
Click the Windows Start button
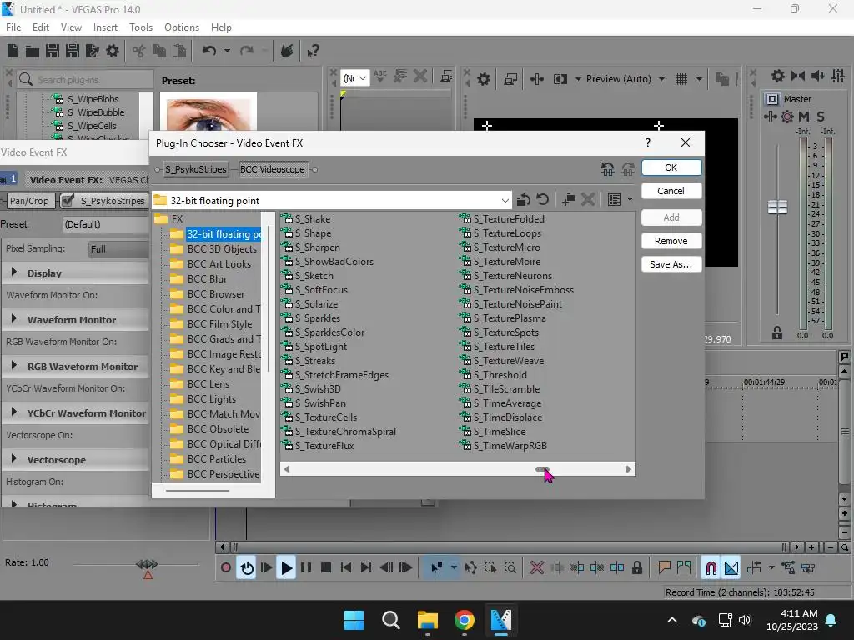click(354, 620)
